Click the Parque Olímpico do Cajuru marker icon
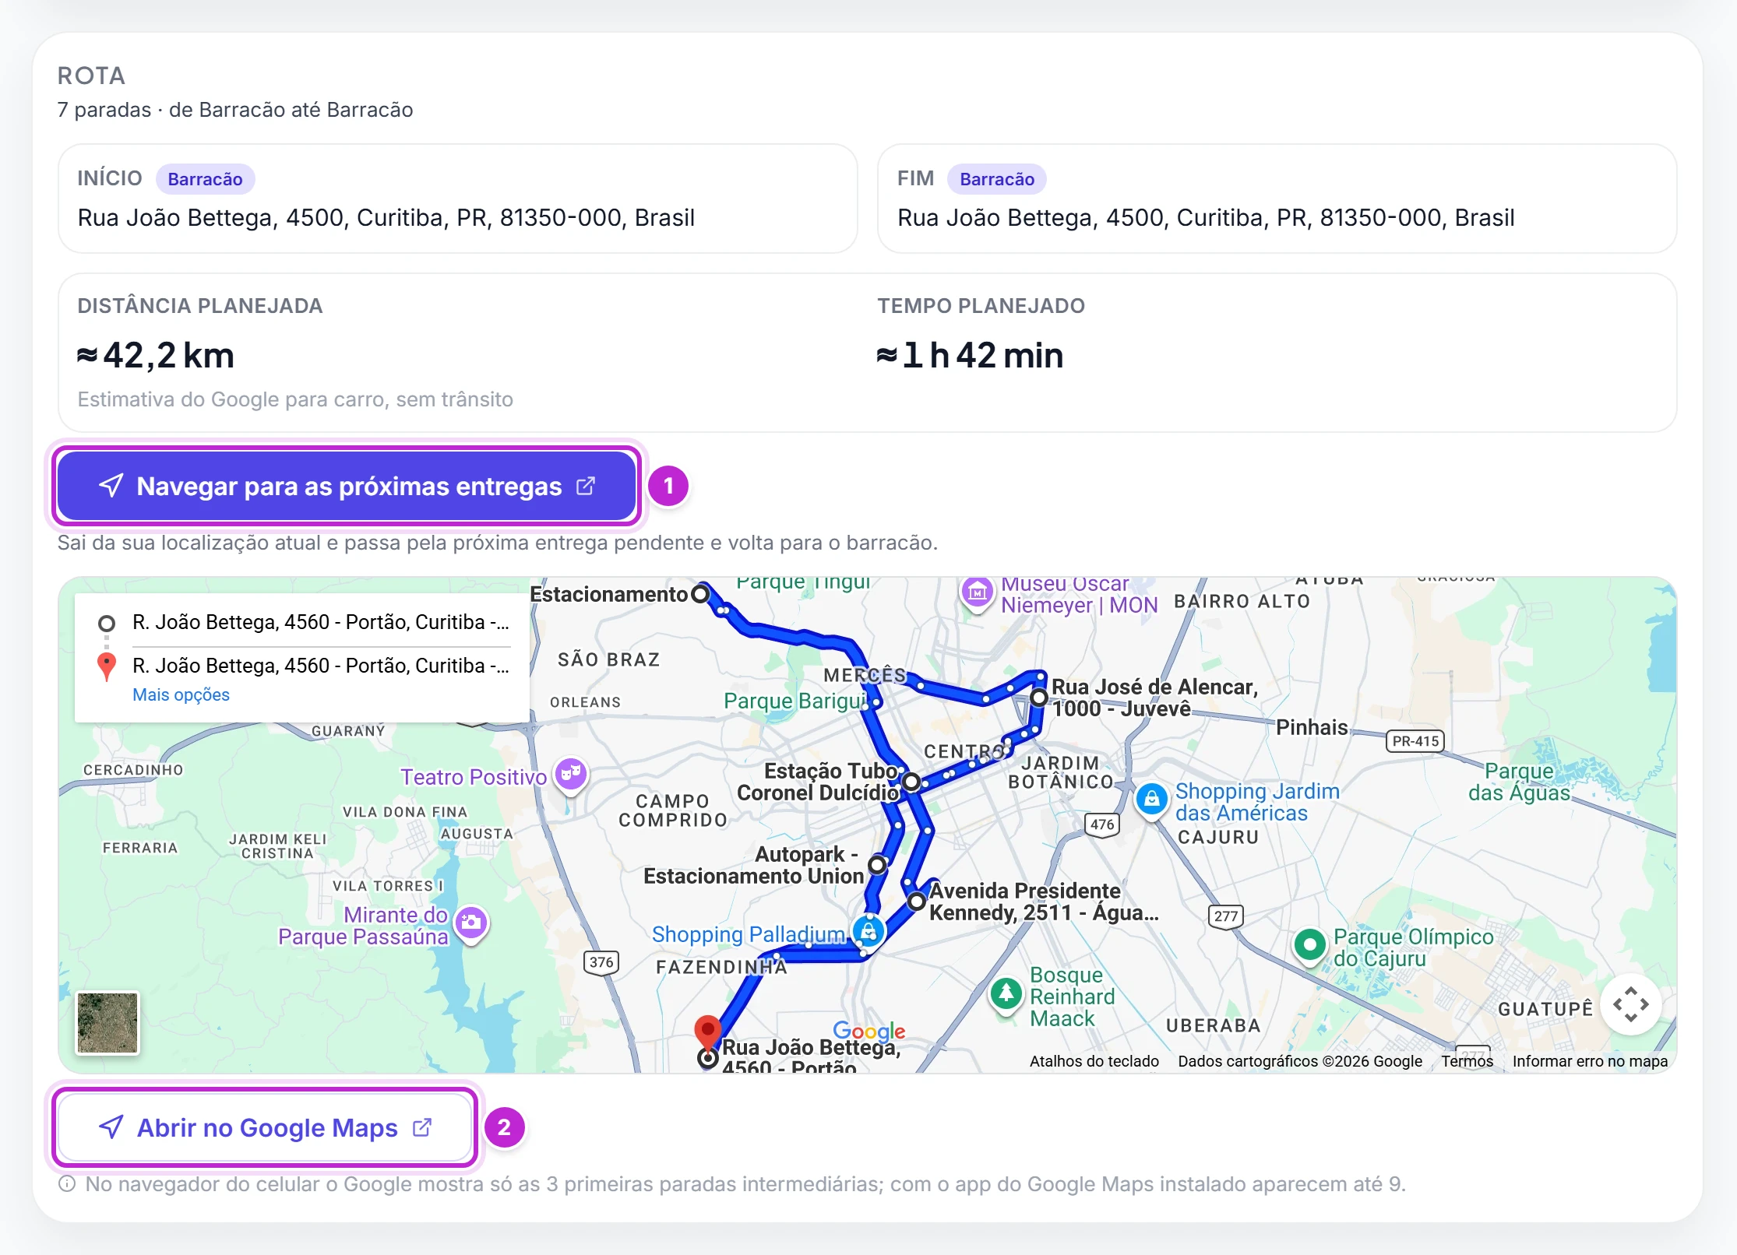 pos(1310,945)
